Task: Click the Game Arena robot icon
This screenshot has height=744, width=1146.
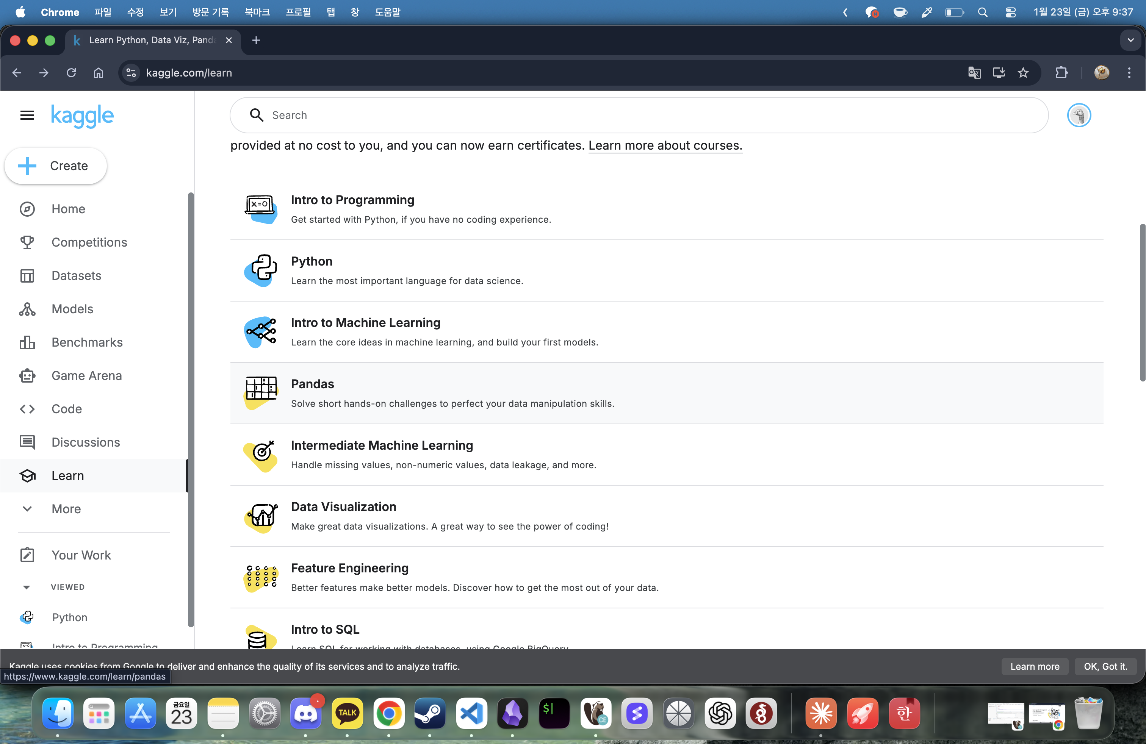Action: pos(27,375)
